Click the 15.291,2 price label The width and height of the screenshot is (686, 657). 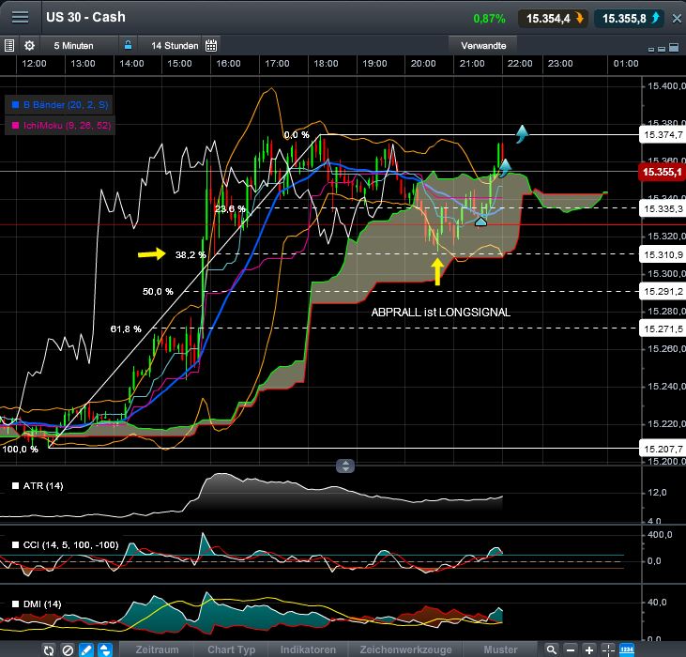coord(663,291)
